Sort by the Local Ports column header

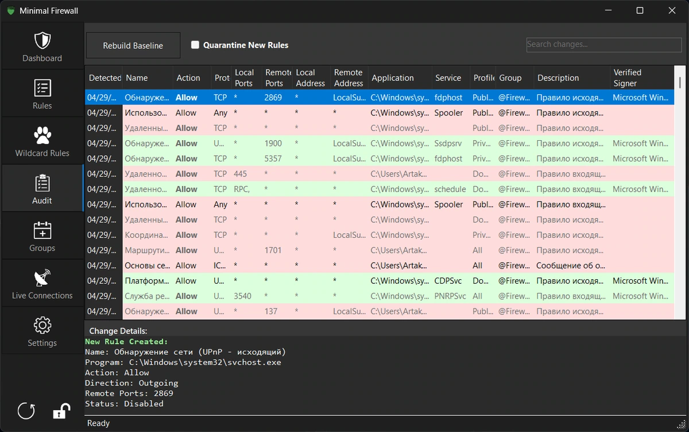pos(246,78)
